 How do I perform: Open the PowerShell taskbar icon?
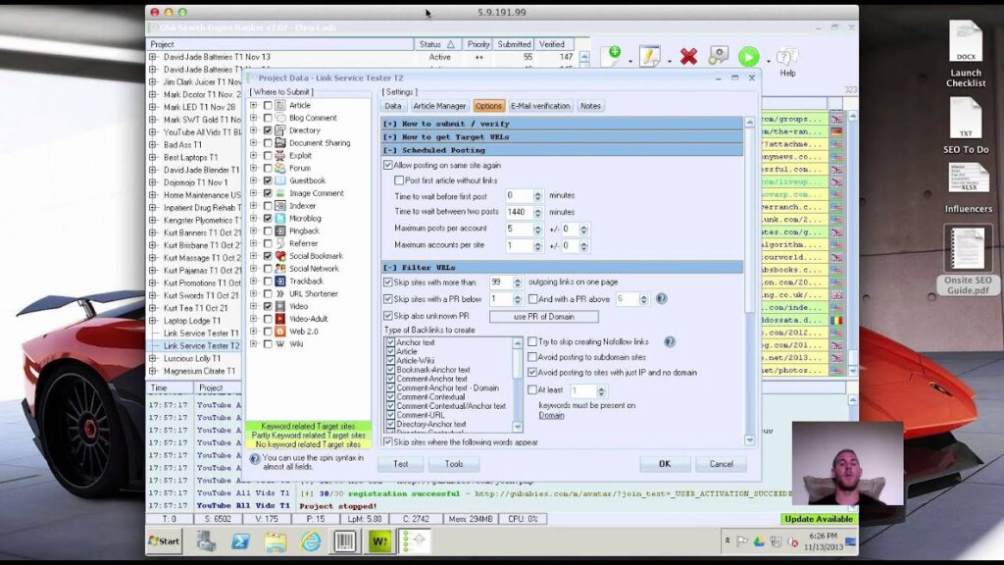point(241,541)
